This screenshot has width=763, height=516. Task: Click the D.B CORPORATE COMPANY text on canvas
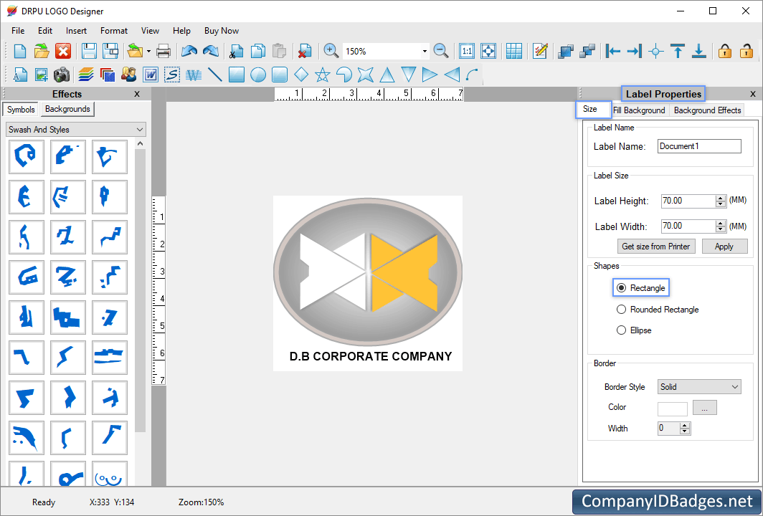pos(371,356)
